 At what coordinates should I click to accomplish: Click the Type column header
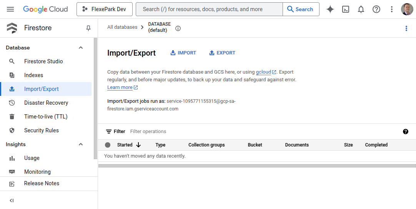tap(160, 145)
